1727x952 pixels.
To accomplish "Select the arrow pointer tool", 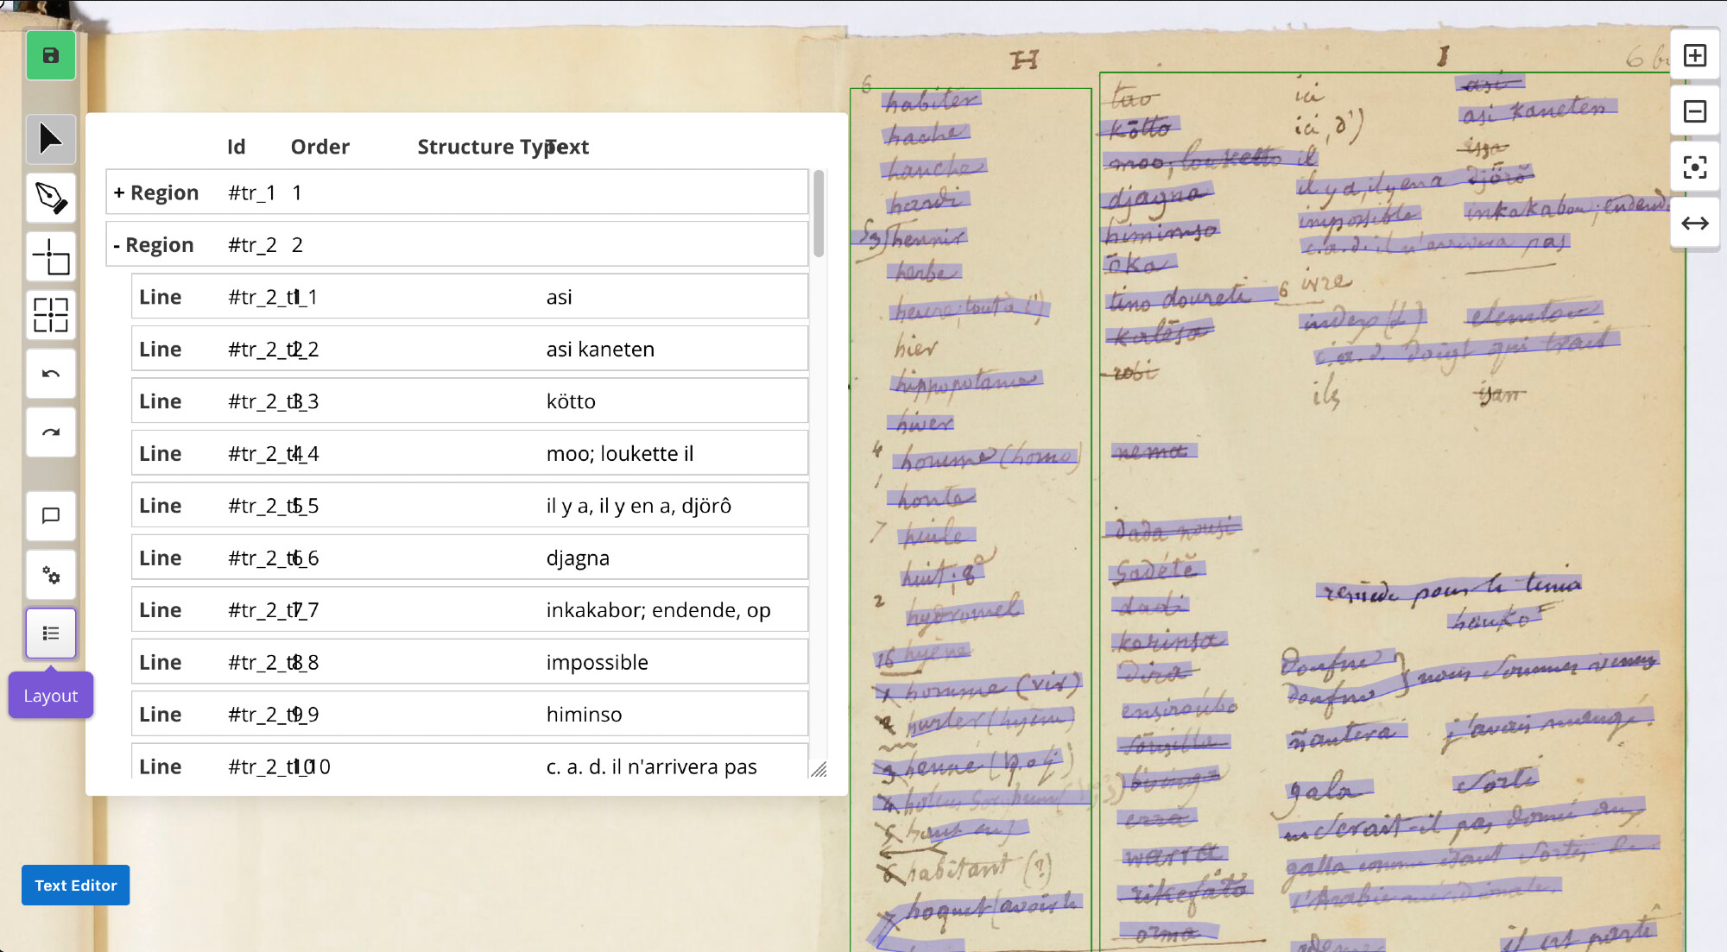I will point(51,139).
